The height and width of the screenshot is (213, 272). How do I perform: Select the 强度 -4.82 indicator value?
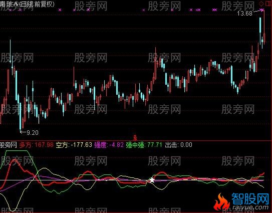coord(109,145)
